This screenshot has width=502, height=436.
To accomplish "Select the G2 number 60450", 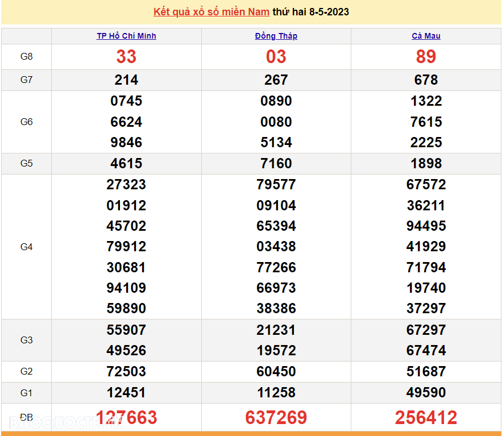I will [x=276, y=372].
